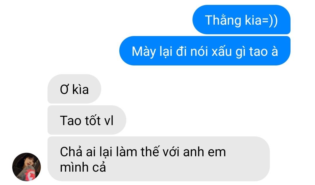Click the word 'kìa' in the gray bubble
315x185 pixels.
click(x=80, y=89)
